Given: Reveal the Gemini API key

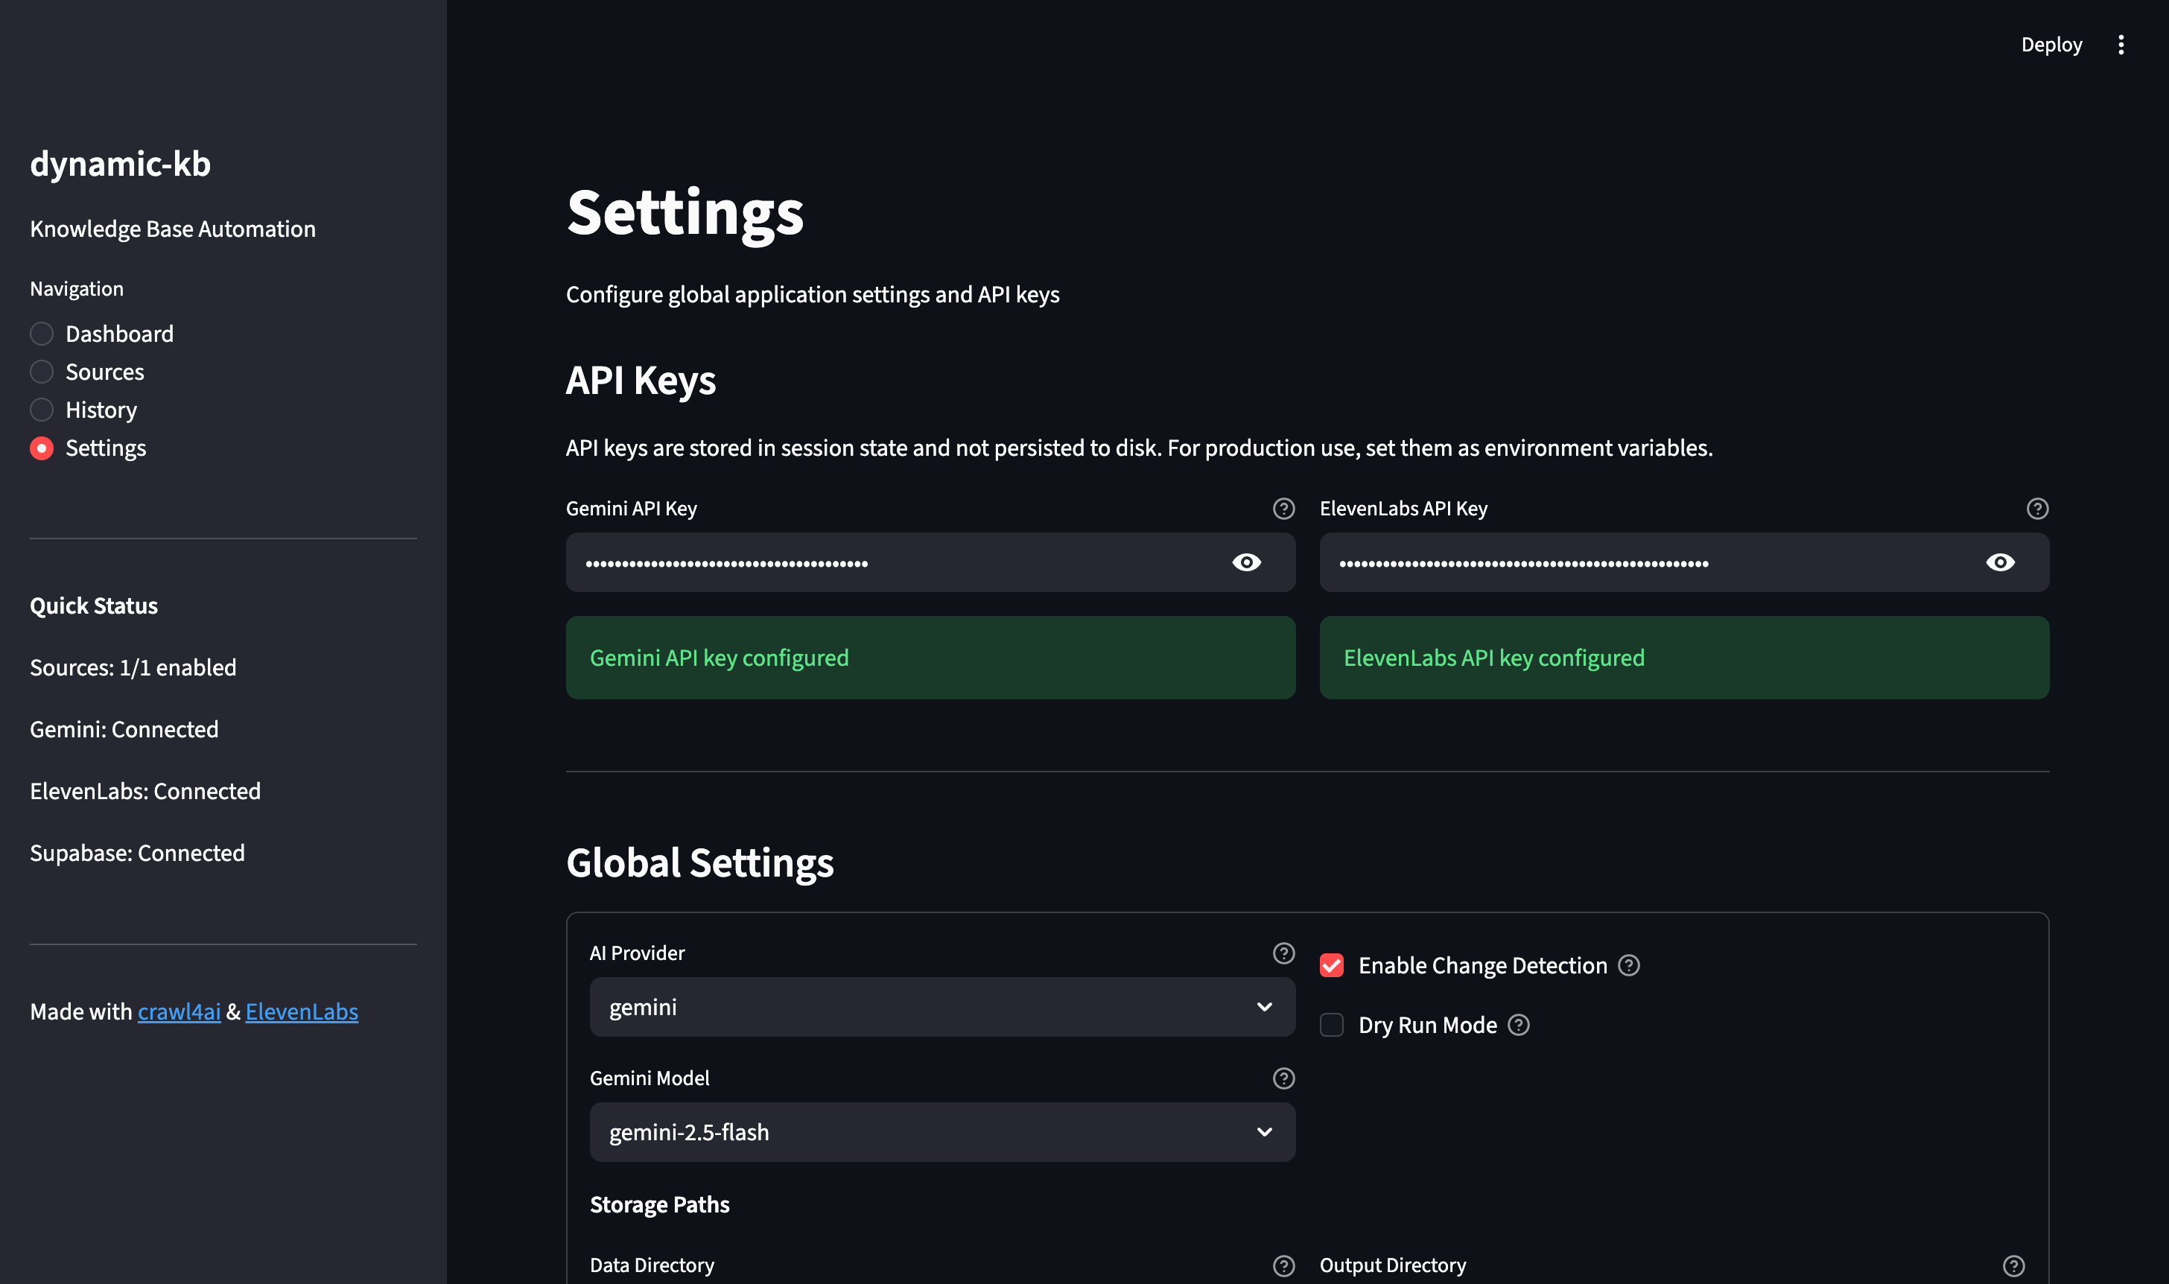Looking at the screenshot, I should point(1246,562).
